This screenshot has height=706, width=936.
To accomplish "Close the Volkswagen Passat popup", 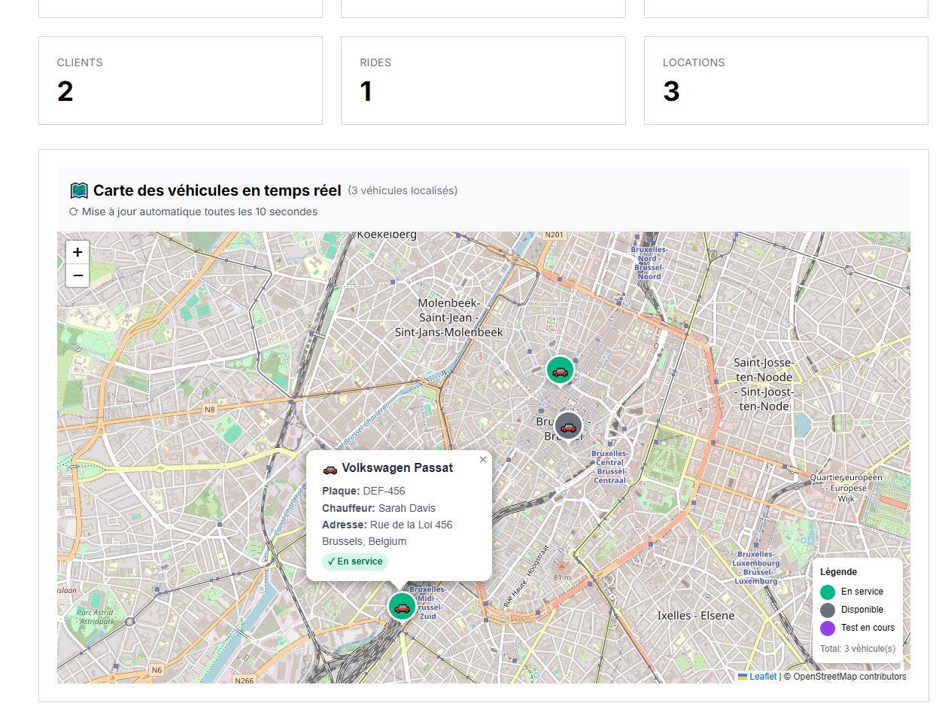I will pyautogui.click(x=483, y=459).
